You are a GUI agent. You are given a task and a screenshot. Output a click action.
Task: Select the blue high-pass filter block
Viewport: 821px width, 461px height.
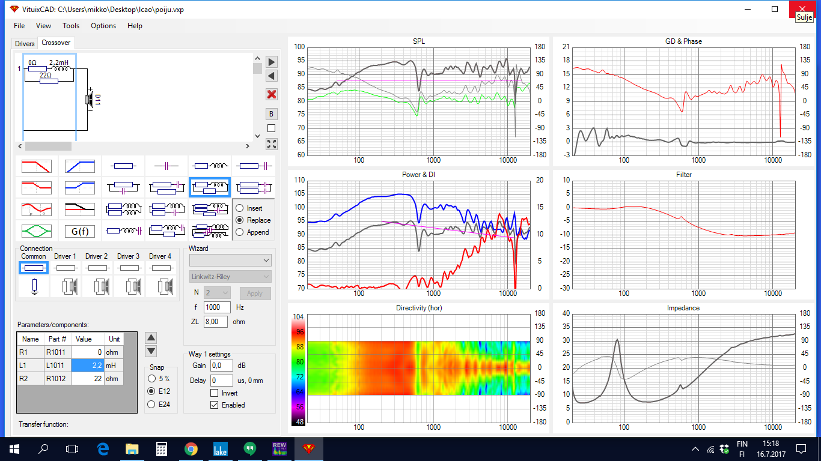[x=80, y=165]
